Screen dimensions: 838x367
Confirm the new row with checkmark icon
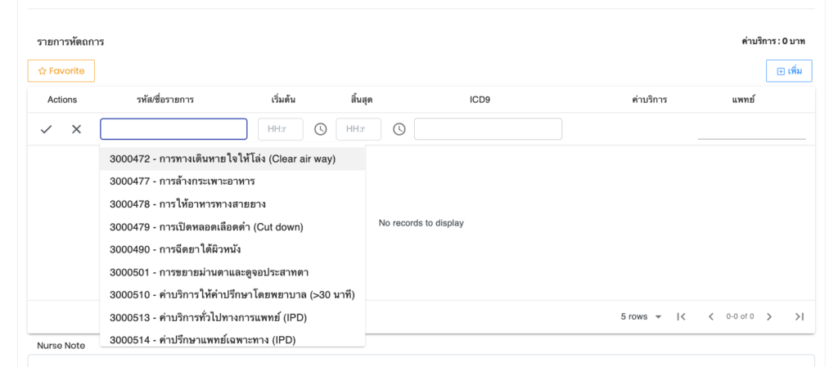pyautogui.click(x=47, y=129)
